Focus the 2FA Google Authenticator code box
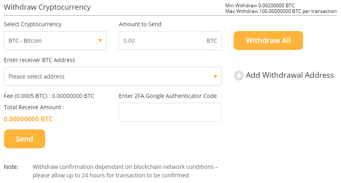341x183 pixels. point(170,112)
